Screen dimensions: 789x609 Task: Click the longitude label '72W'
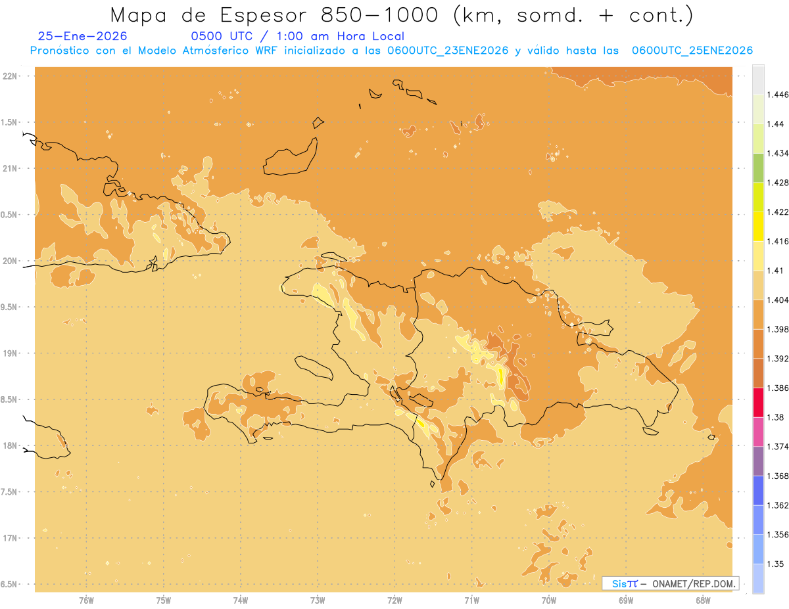coord(394,600)
